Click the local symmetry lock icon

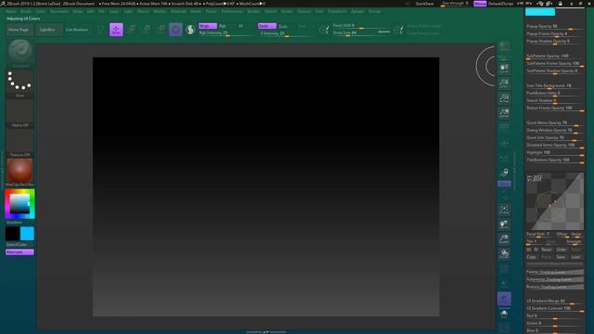[x=504, y=173]
